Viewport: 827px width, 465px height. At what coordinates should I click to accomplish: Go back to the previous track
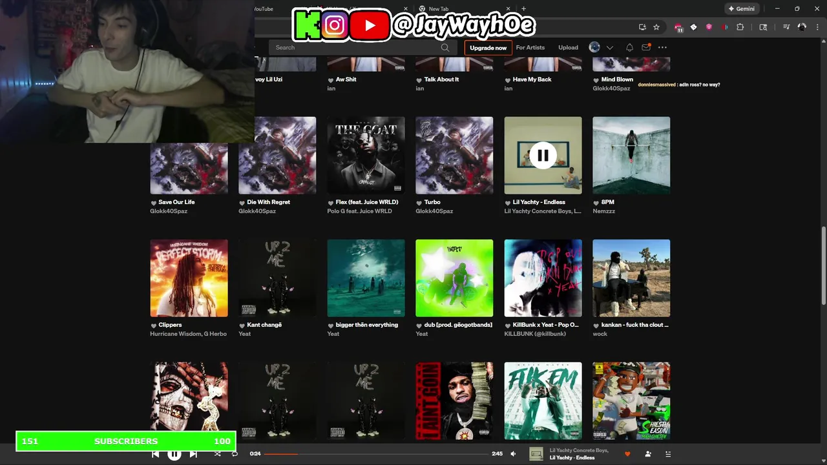pyautogui.click(x=155, y=454)
